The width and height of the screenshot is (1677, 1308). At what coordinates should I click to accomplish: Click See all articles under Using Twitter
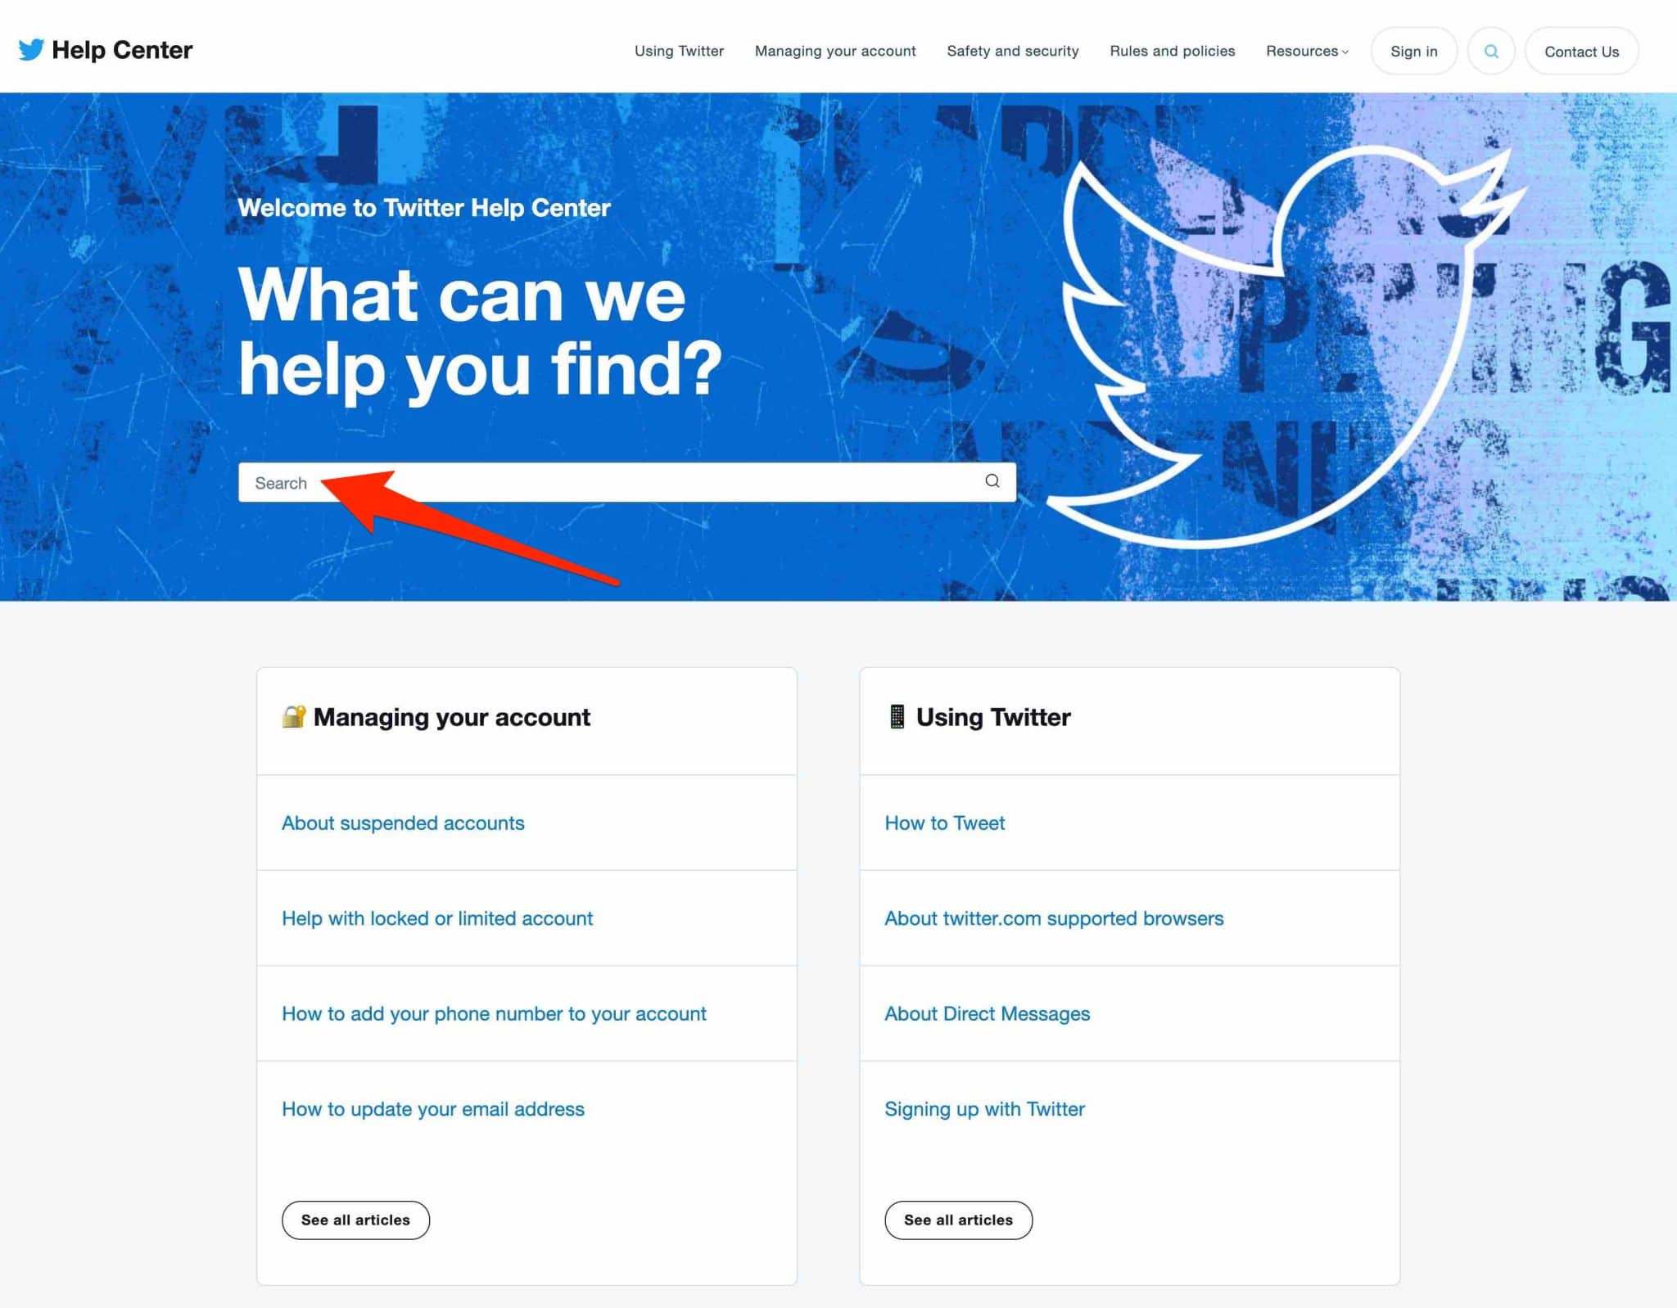click(x=958, y=1220)
